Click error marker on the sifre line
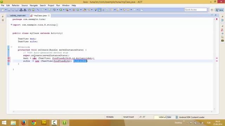The height and width of the screenshot is (126, 225). 8,61
